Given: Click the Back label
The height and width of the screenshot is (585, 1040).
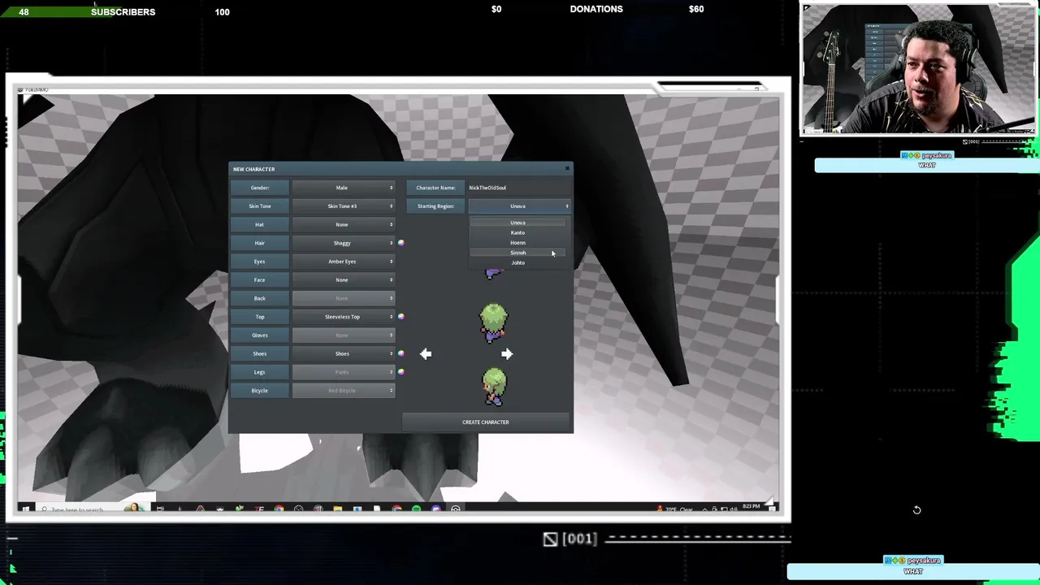Looking at the screenshot, I should coord(260,298).
